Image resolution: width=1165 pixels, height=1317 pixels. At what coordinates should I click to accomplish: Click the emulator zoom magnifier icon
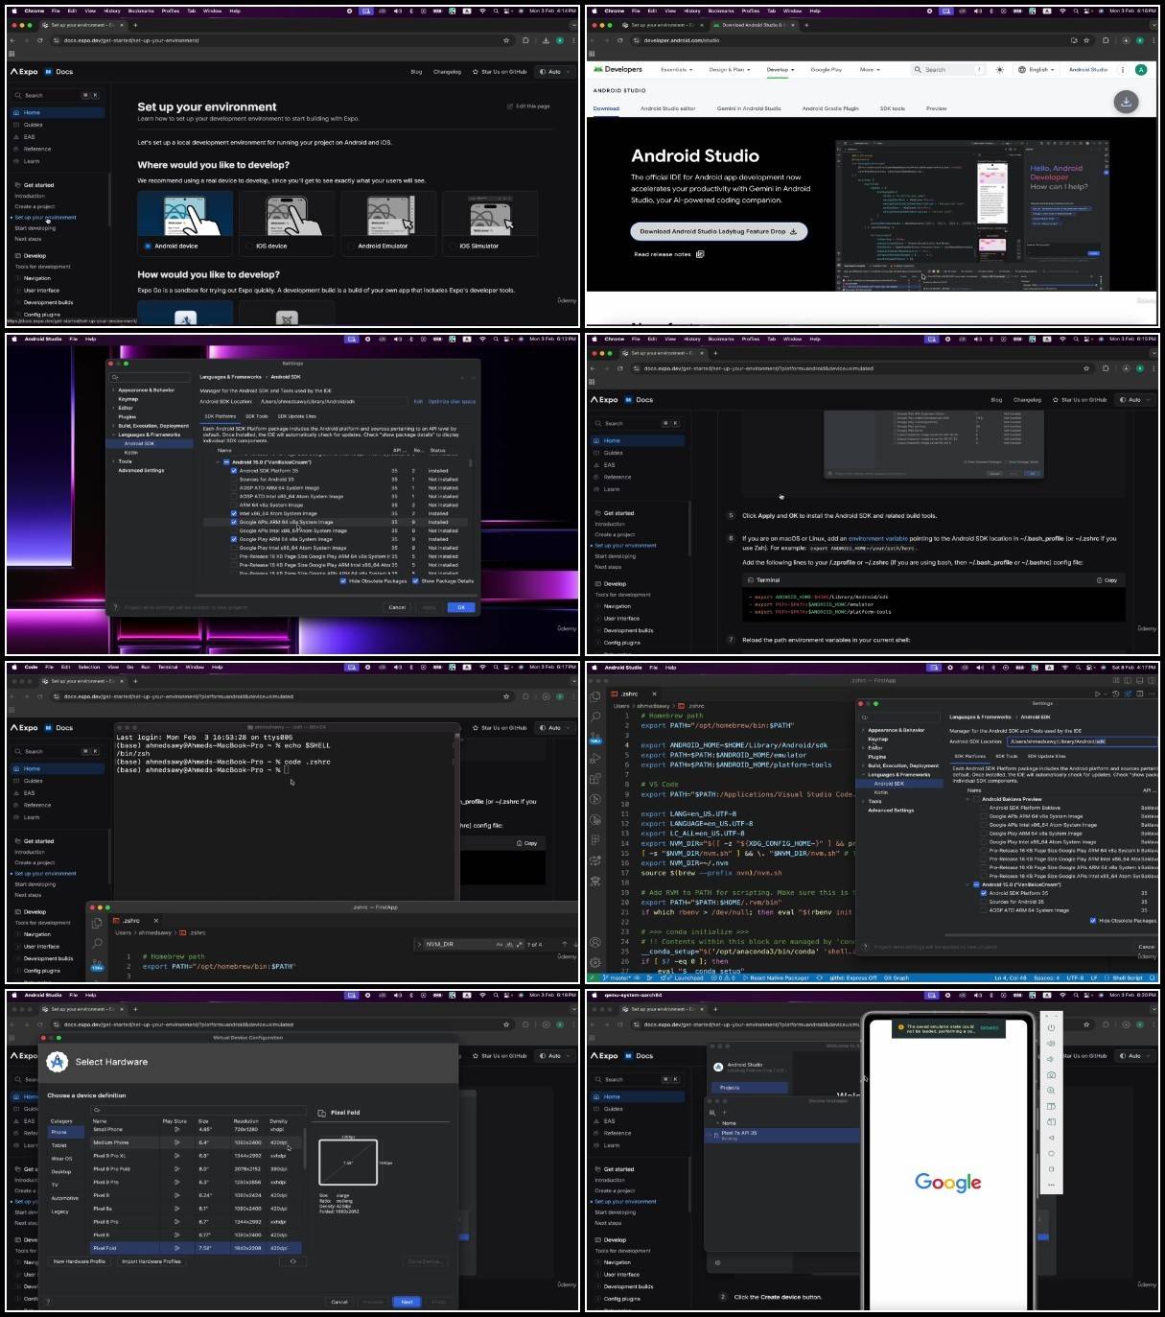pyautogui.click(x=1051, y=1091)
